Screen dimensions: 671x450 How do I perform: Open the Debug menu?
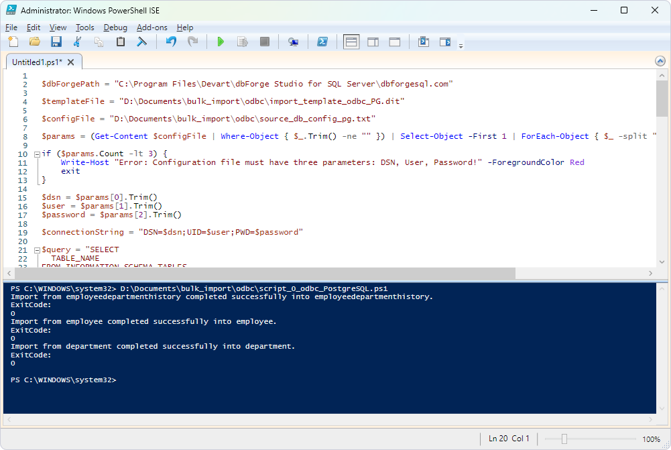[x=115, y=27]
